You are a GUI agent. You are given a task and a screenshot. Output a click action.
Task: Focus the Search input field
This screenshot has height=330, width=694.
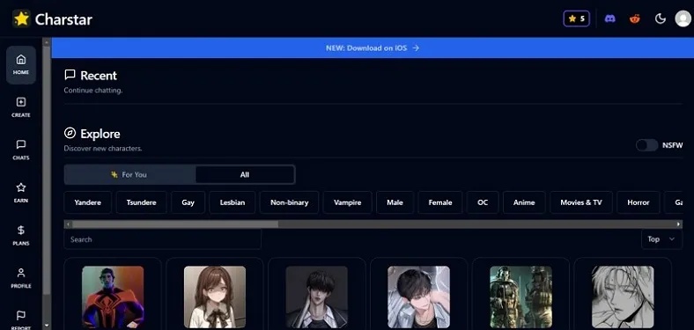point(162,239)
